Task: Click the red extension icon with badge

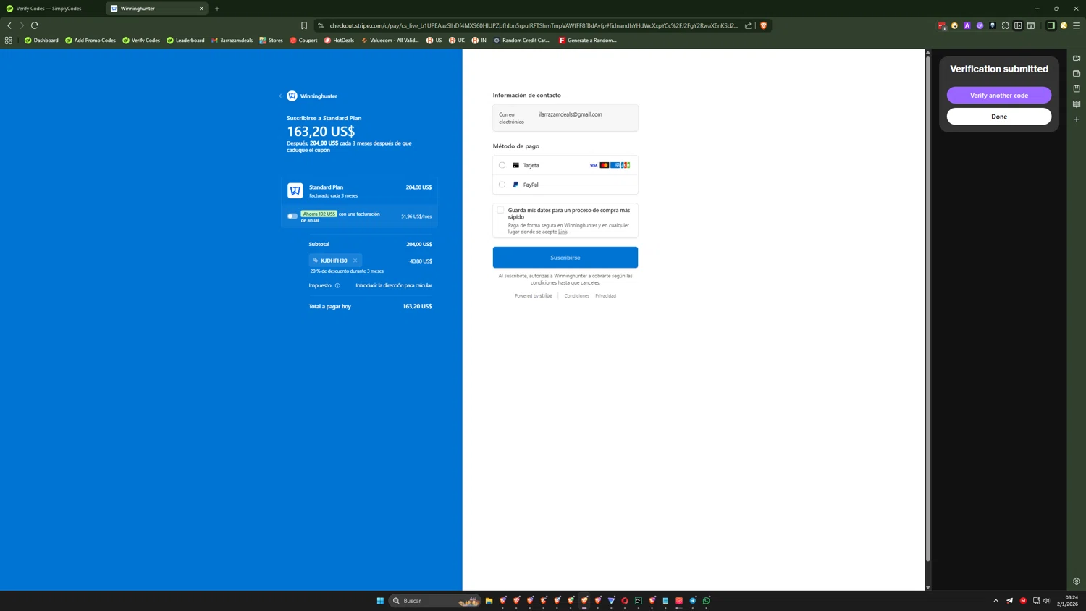Action: click(x=942, y=25)
